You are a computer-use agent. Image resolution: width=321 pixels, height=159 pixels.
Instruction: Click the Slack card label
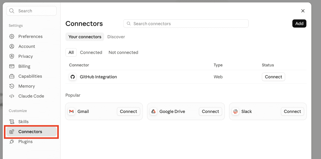click(247, 111)
